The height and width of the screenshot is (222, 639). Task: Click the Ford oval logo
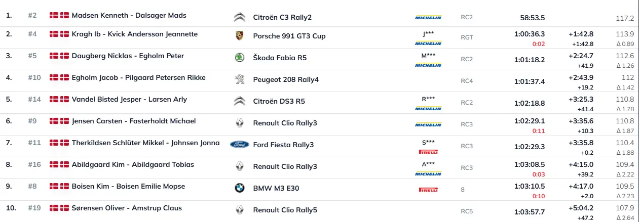coord(240,145)
